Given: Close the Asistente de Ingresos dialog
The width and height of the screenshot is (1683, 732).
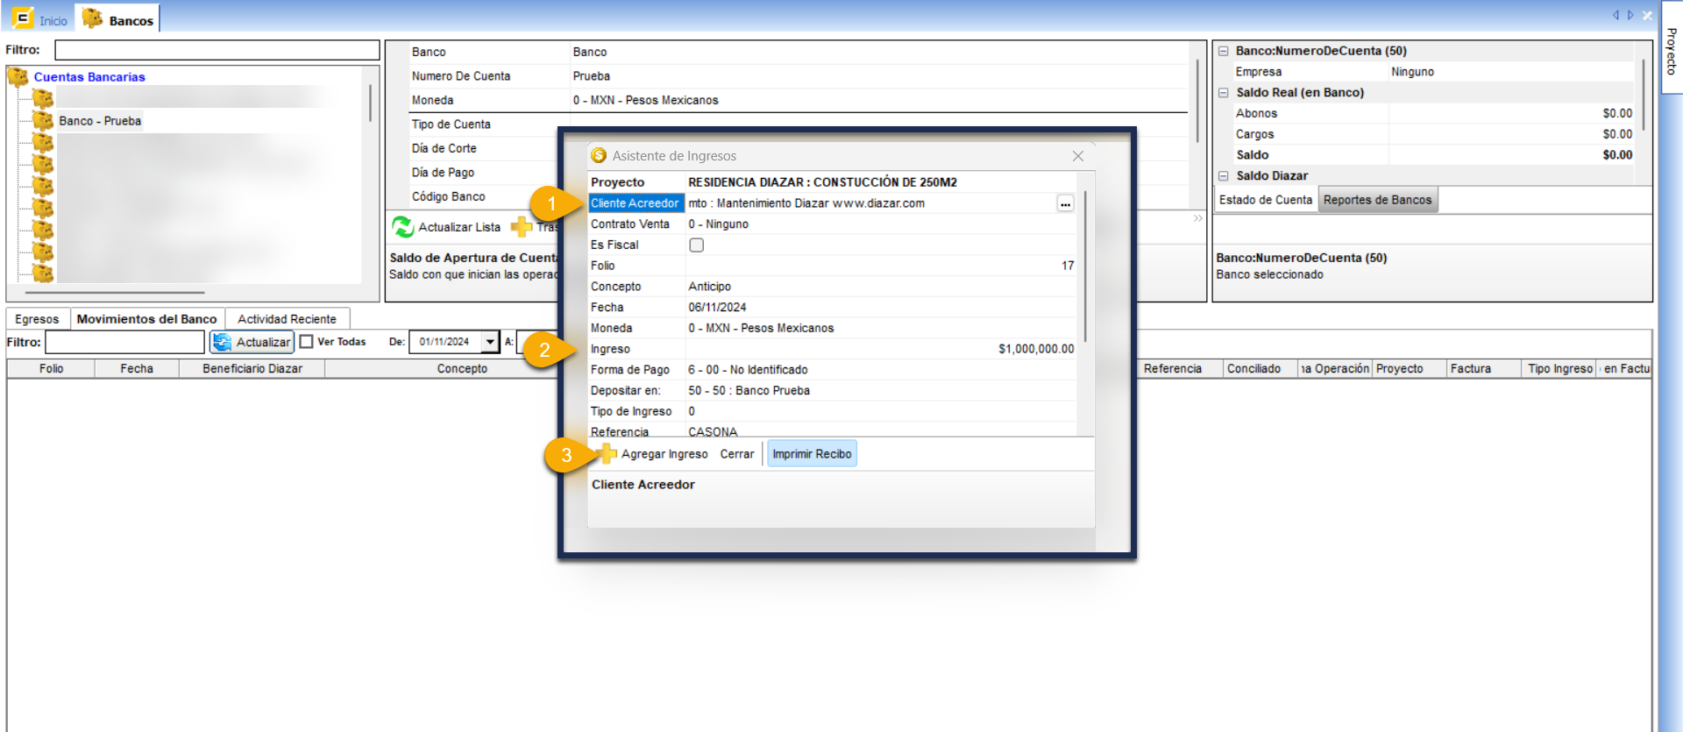Looking at the screenshot, I should click(1078, 156).
